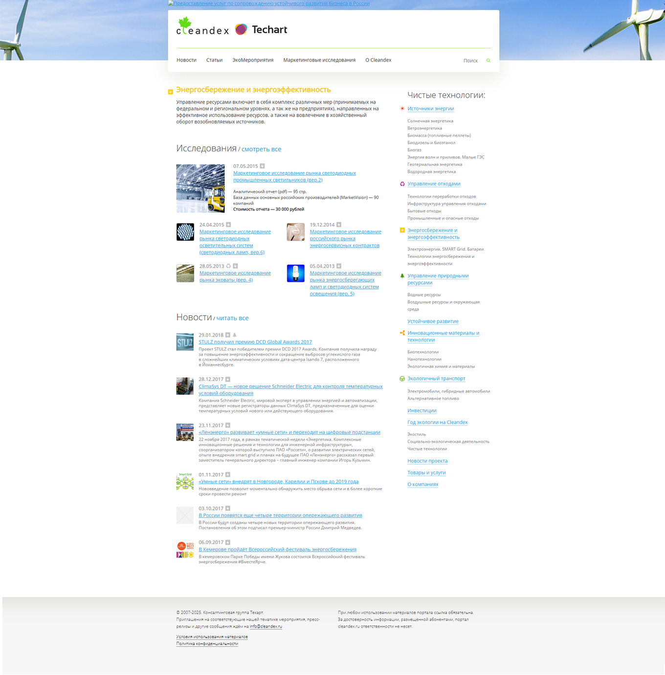The image size is (665, 675).
Task: Focus the Поиск search field
Action: click(x=468, y=61)
